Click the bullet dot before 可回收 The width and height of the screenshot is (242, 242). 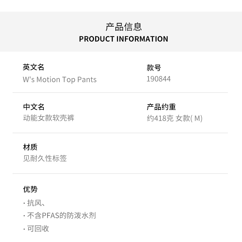pos(24,229)
